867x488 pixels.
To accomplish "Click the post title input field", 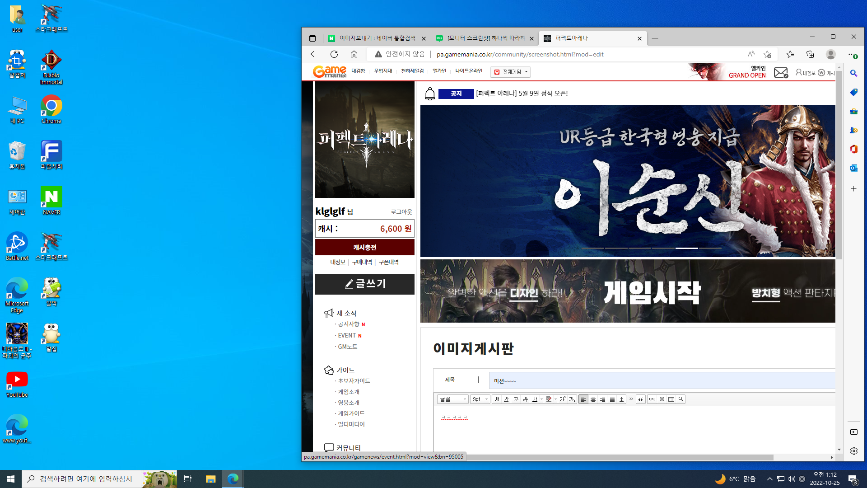I will pyautogui.click(x=662, y=380).
